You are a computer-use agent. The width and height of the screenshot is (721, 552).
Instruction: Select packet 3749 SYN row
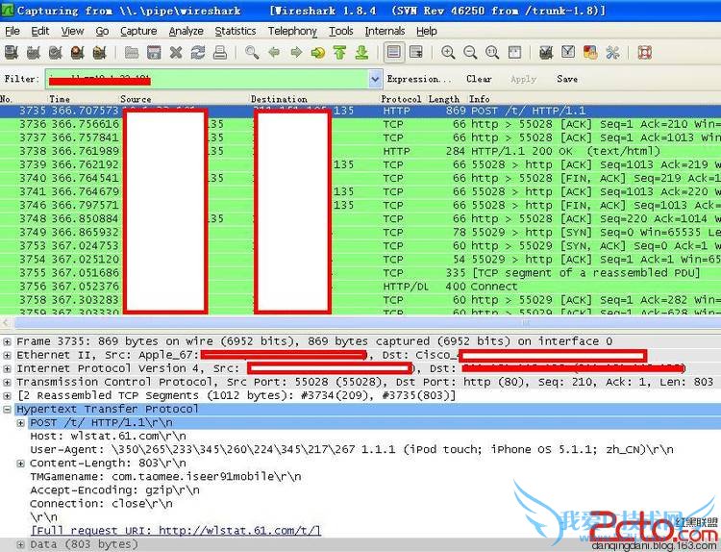pyautogui.click(x=360, y=233)
